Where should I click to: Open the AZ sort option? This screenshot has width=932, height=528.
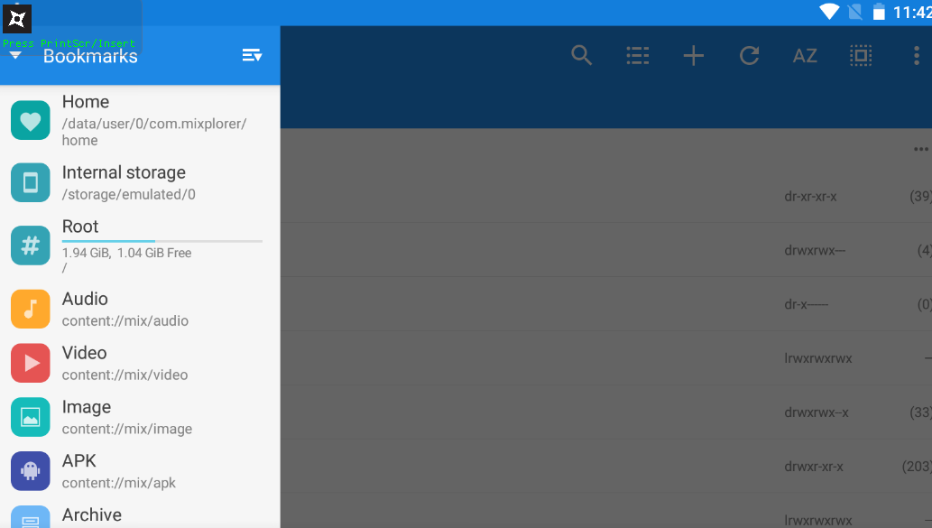pos(805,56)
